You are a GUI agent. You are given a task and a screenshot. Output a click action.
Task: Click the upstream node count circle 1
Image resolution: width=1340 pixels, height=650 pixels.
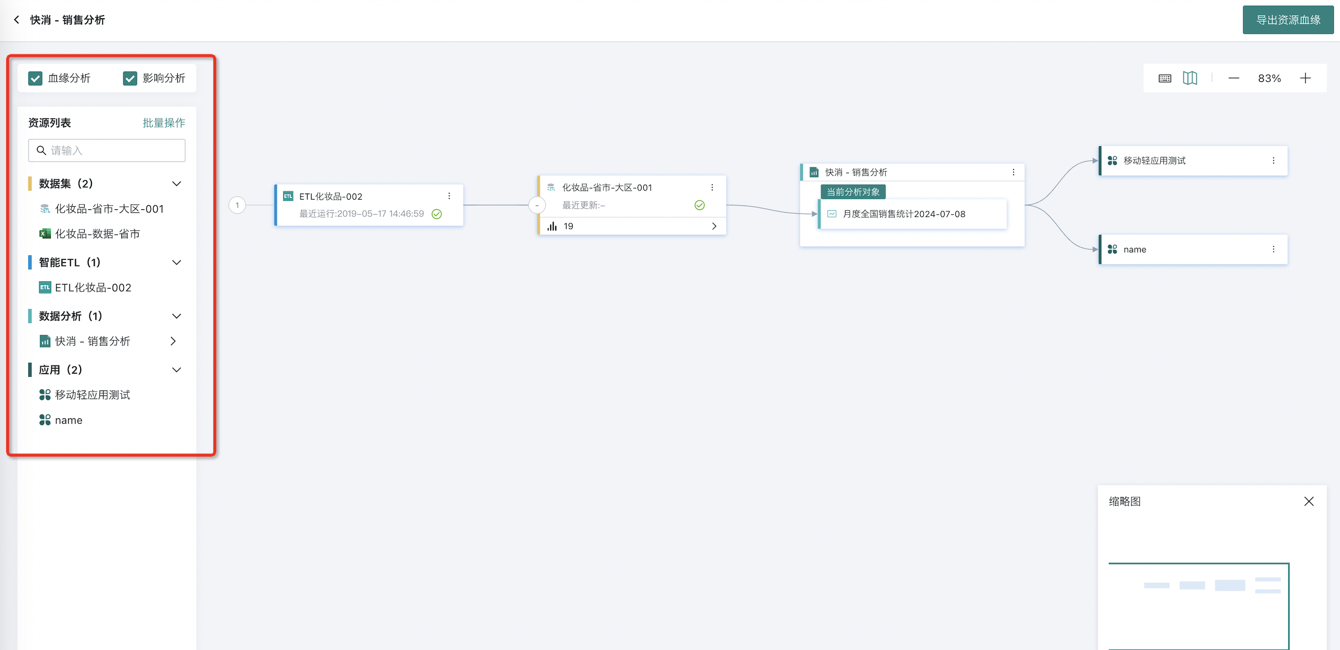tap(237, 205)
